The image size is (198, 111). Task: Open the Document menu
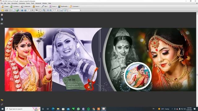coord(15,3)
